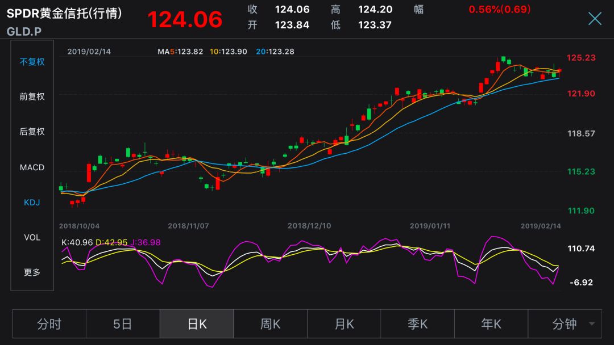Screen dimensions: 614x345
Task: Switch to the 5日 five-day tab
Action: pos(123,324)
